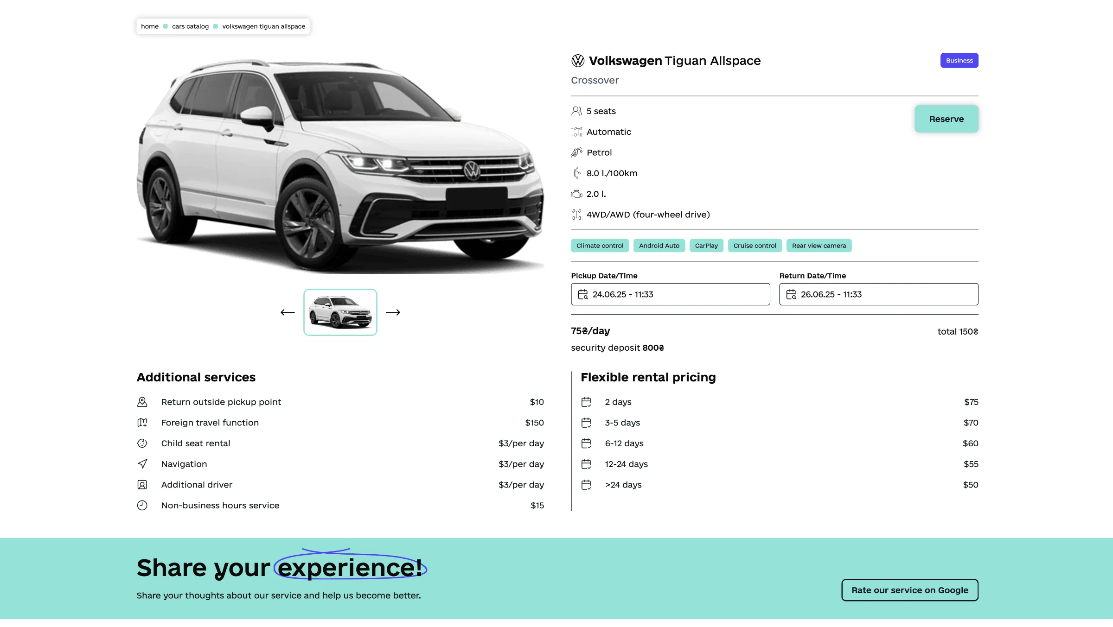This screenshot has height=627, width=1113.
Task: Click the calendar icon beside 12-24 days
Action: tap(586, 464)
